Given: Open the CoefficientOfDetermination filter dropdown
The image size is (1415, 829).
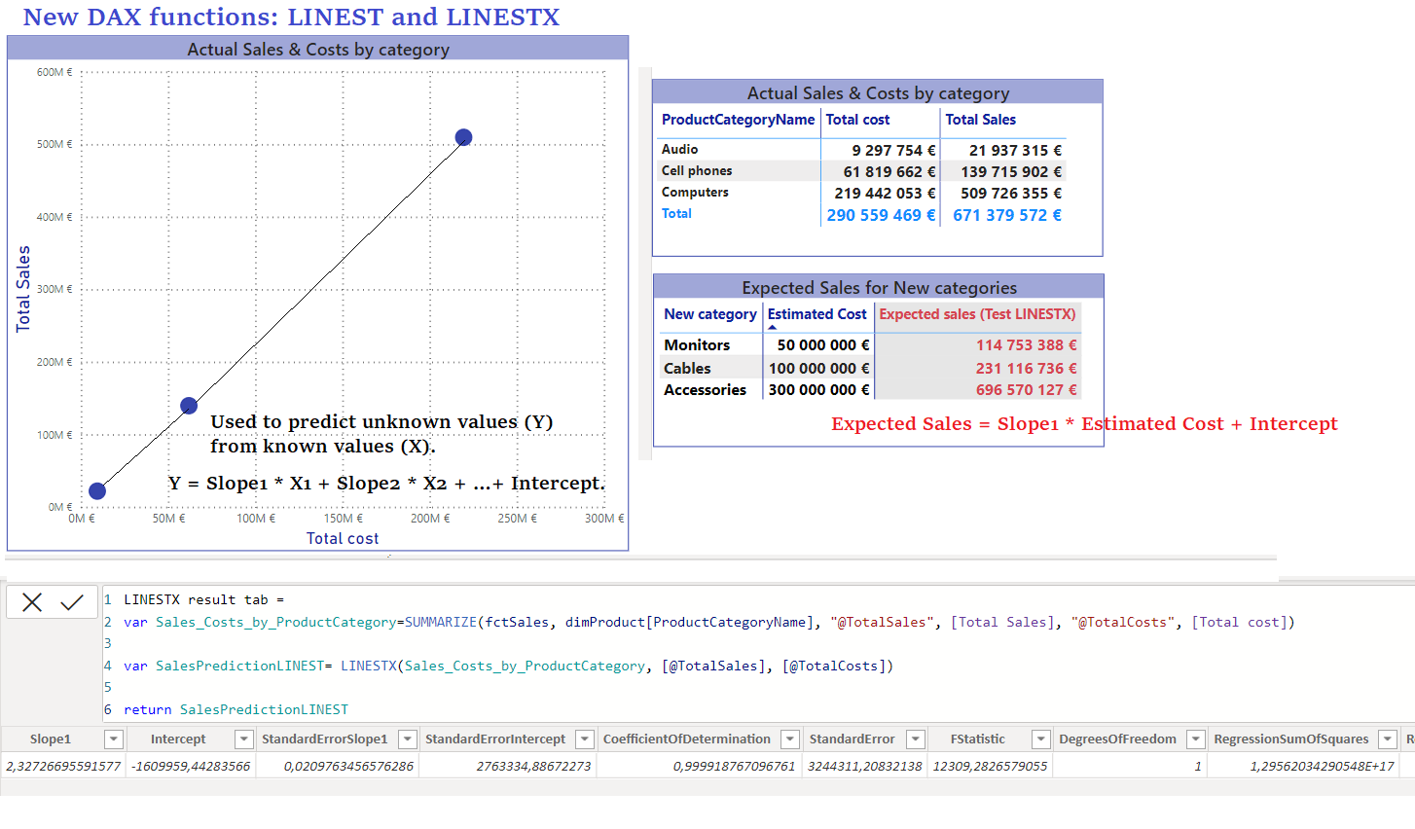Looking at the screenshot, I should point(789,739).
